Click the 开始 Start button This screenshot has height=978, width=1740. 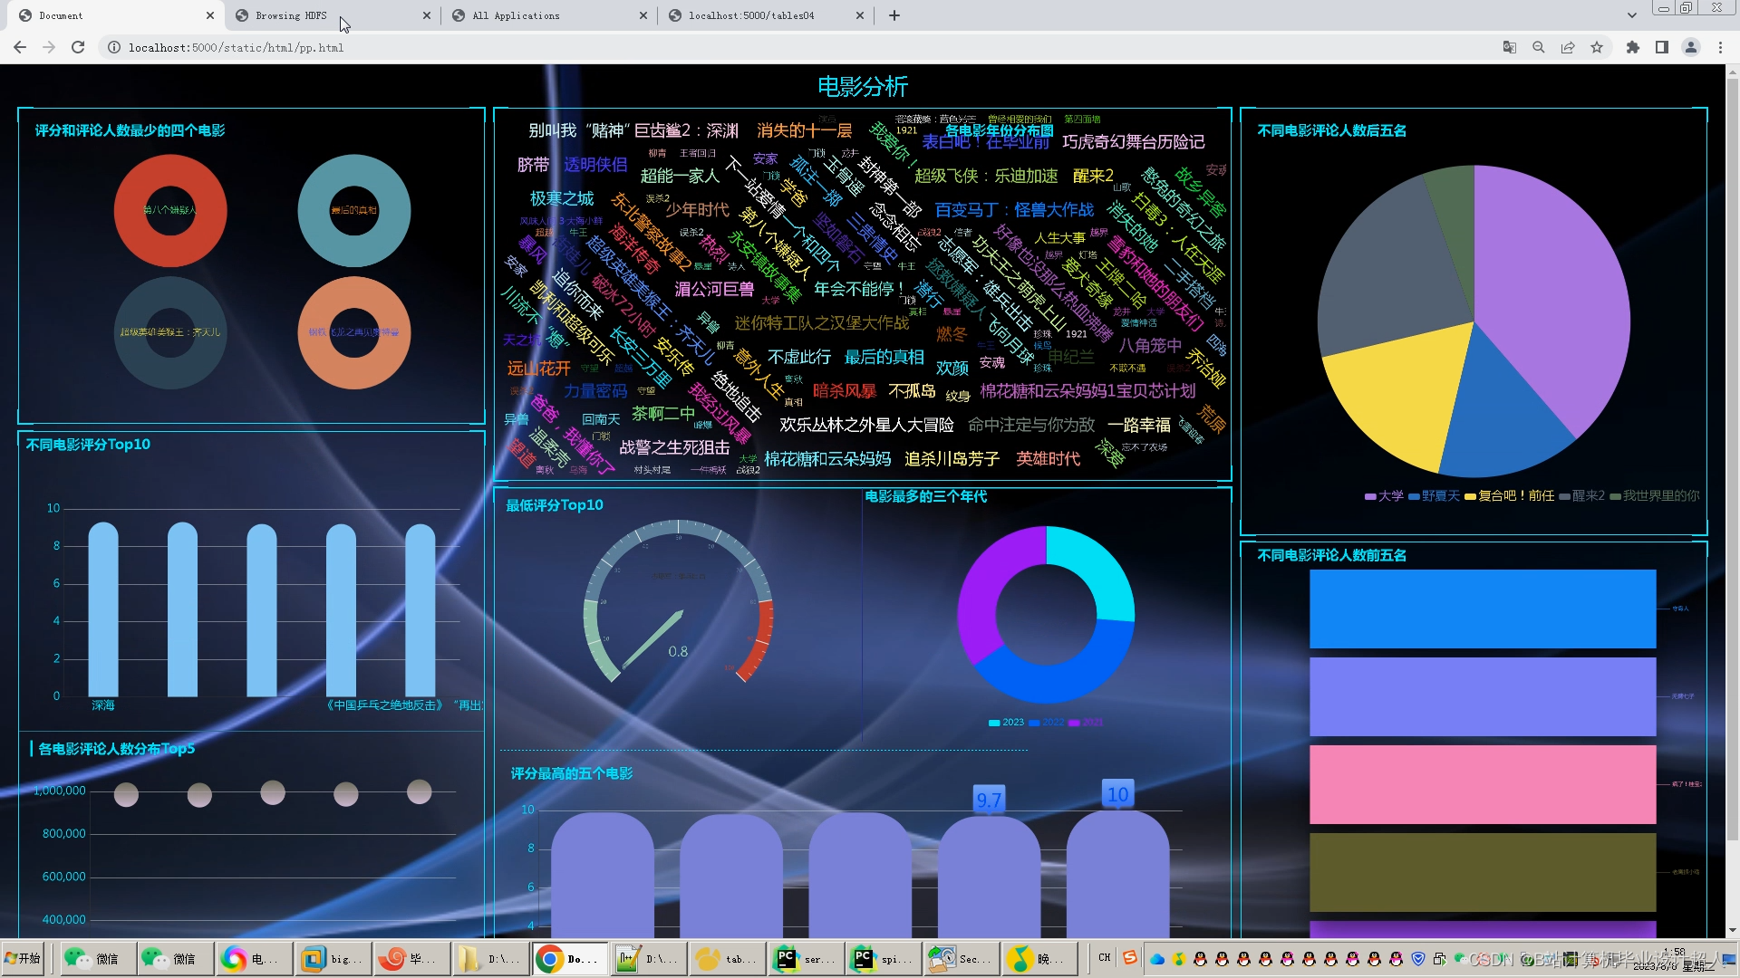pos(24,958)
